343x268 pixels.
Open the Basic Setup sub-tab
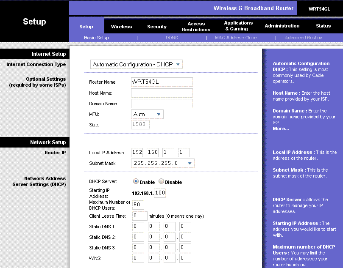(x=96, y=38)
